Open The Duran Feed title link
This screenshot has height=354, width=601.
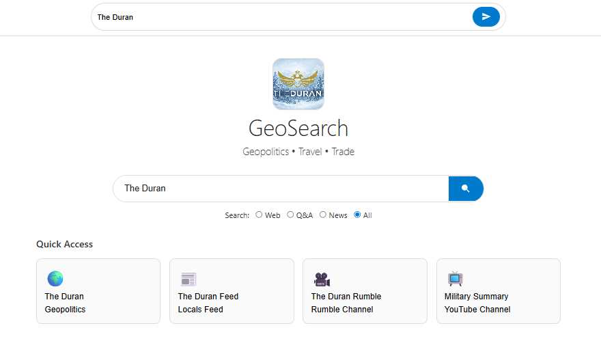click(x=208, y=297)
